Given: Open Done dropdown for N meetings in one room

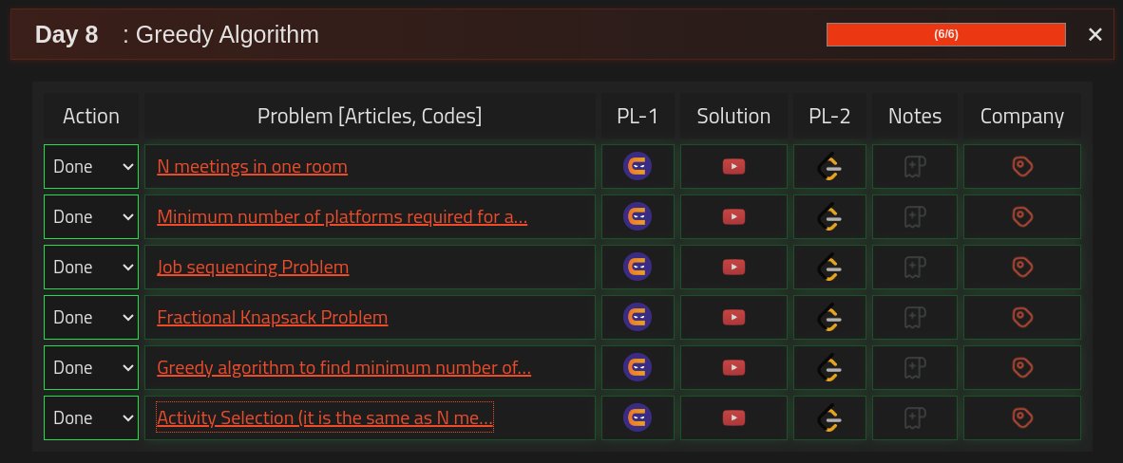Looking at the screenshot, I should (91, 166).
